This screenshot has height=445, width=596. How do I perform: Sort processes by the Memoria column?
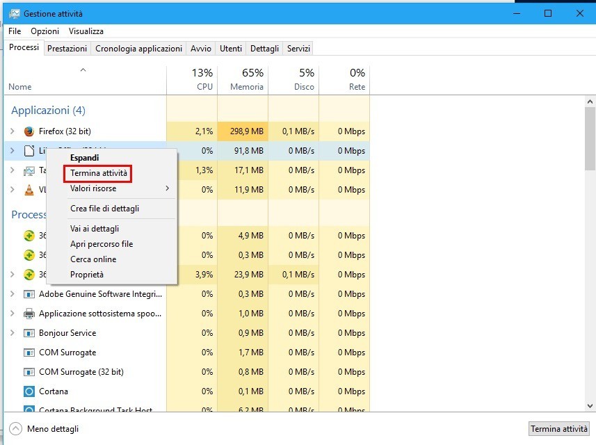[243, 80]
